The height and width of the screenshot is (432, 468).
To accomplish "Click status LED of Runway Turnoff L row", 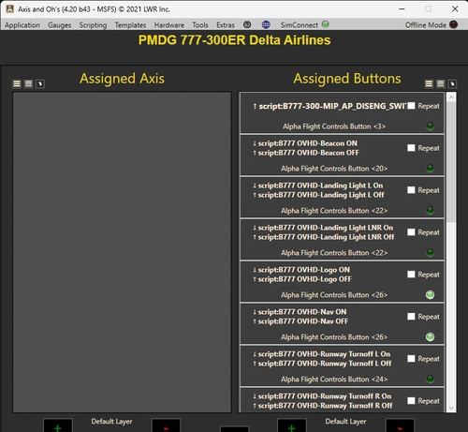I will [x=430, y=379].
